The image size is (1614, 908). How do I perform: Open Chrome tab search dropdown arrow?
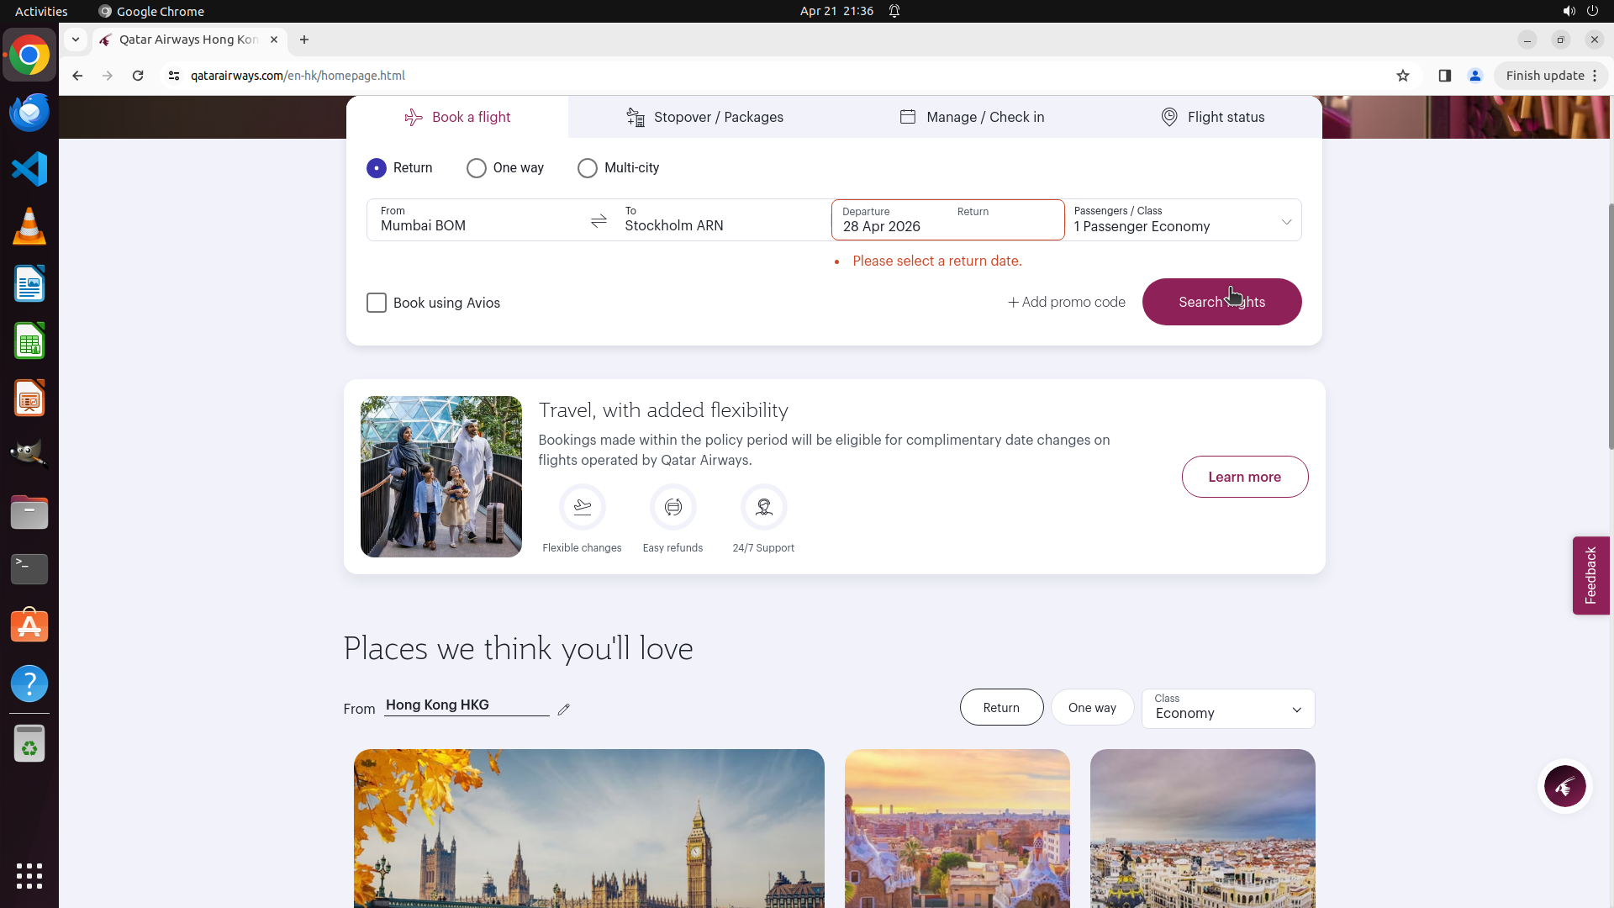(x=76, y=40)
